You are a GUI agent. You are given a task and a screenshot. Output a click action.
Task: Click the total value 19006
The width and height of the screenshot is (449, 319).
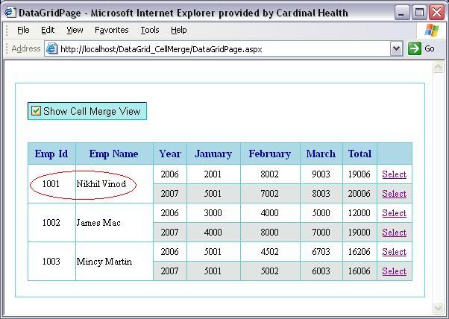click(359, 174)
